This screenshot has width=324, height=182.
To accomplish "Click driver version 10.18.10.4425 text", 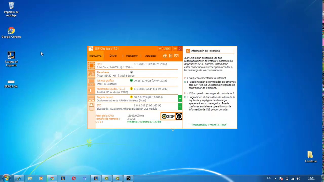I will click(150, 81).
